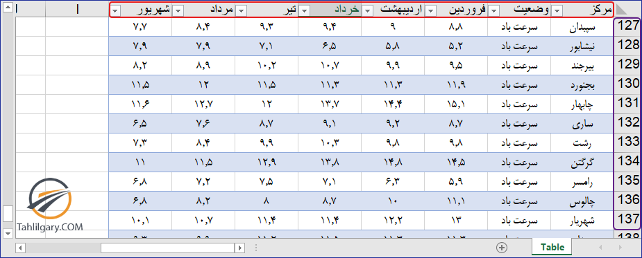Open filter dropdown for مرداد column
Viewport: 642px width, 258px height.
(178, 11)
